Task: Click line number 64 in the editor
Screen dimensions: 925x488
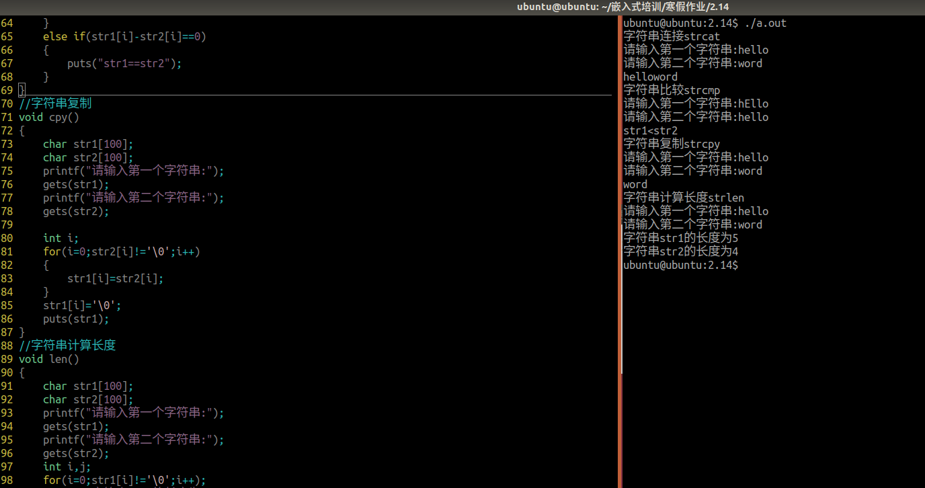Action: tap(7, 23)
